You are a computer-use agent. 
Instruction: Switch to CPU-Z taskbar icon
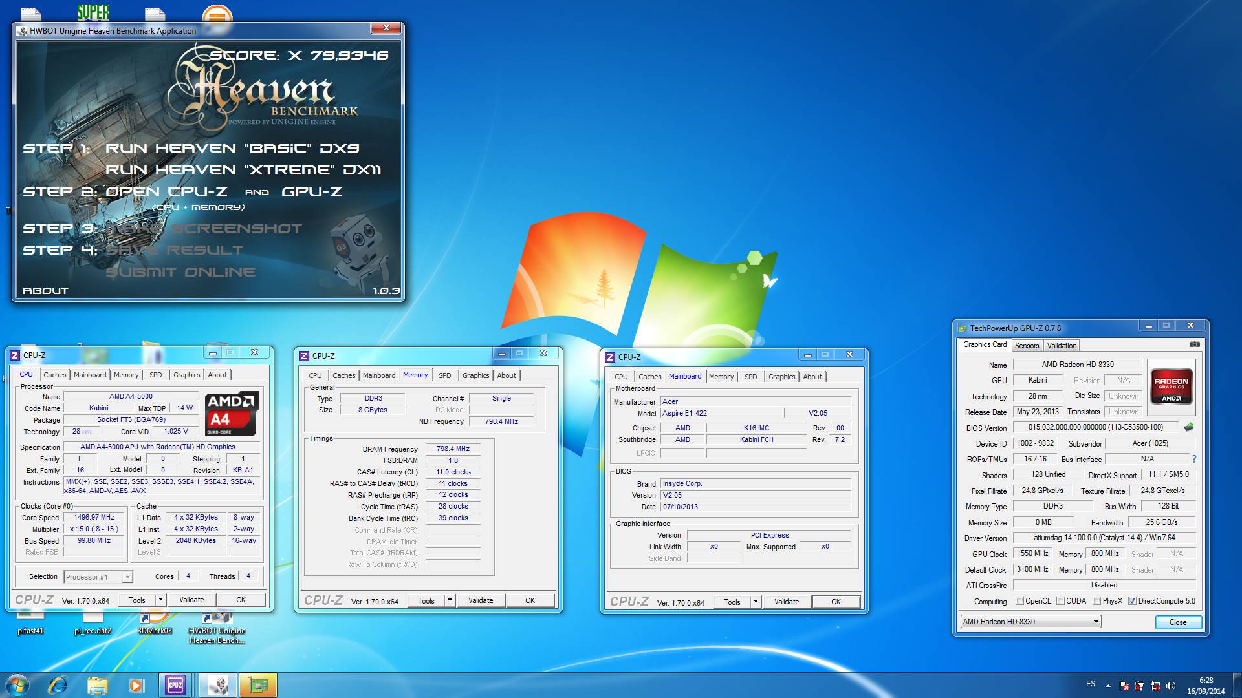(x=175, y=685)
